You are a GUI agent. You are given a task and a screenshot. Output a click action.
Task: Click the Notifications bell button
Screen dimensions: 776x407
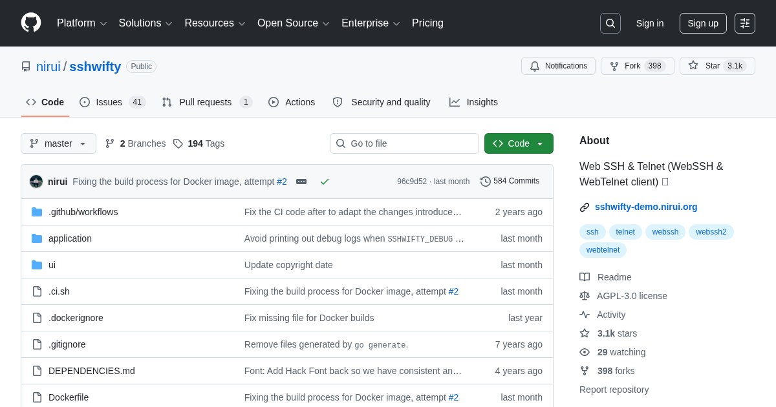[x=558, y=66]
